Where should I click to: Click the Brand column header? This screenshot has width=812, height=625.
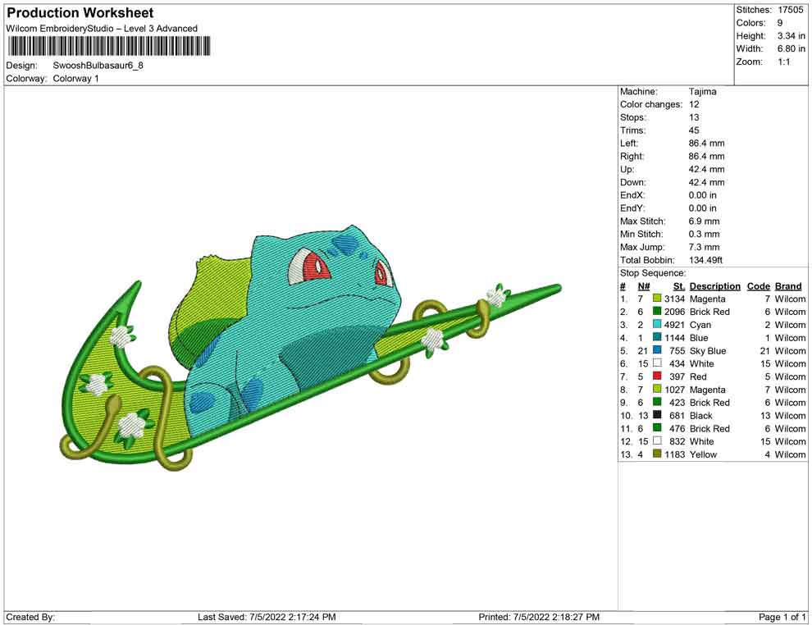(788, 286)
